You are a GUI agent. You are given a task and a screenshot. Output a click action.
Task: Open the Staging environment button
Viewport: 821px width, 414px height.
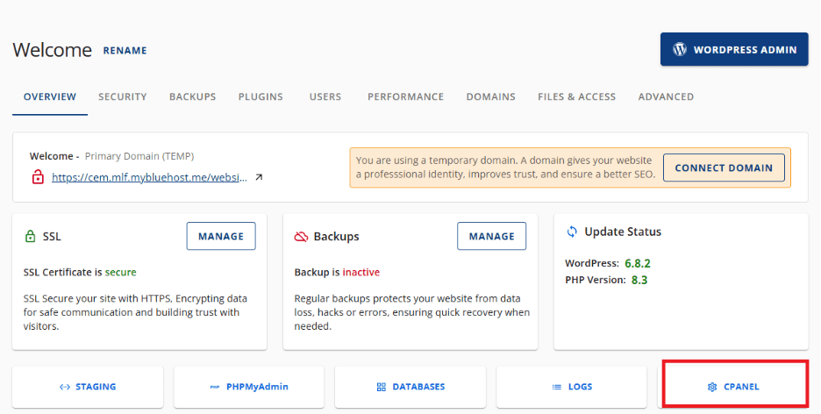(x=88, y=387)
